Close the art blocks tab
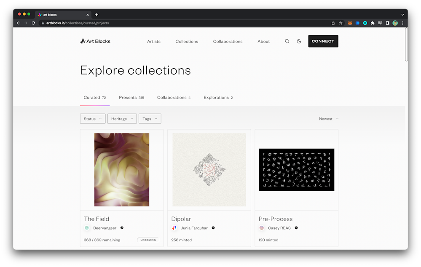The image size is (421, 267). coord(88,15)
